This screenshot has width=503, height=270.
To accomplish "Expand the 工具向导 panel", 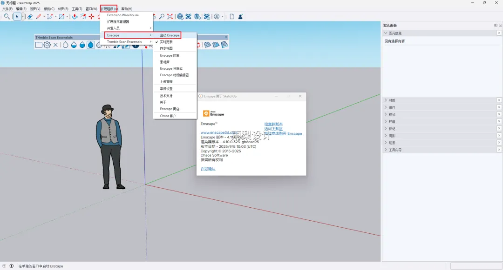I will (386, 149).
